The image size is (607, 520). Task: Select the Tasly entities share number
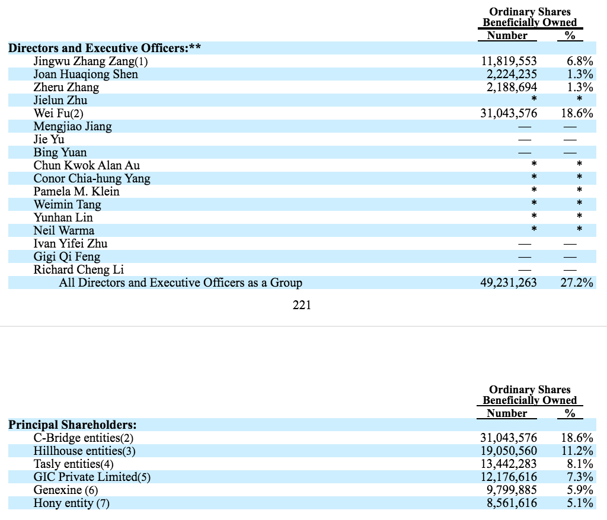pos(508,464)
